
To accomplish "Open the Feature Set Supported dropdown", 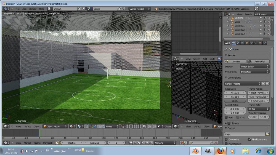I will pyautogui.click(x=255, y=72).
